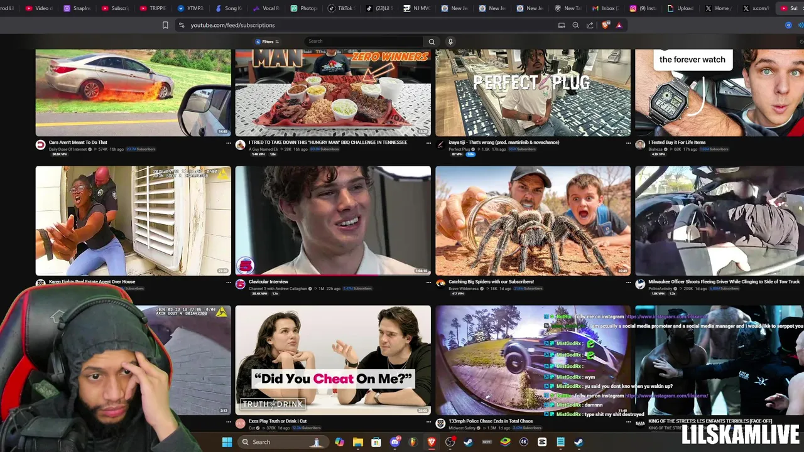Image resolution: width=804 pixels, height=452 pixels.
Task: Open Brave Rewards triangle icon
Action: [x=619, y=25]
